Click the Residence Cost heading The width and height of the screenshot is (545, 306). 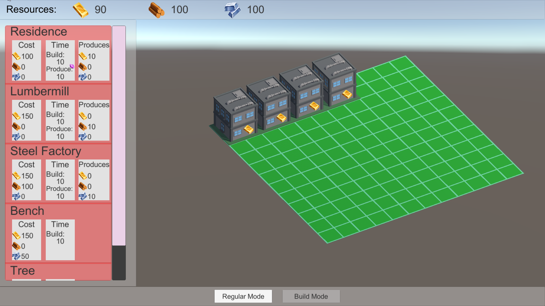tap(27, 45)
